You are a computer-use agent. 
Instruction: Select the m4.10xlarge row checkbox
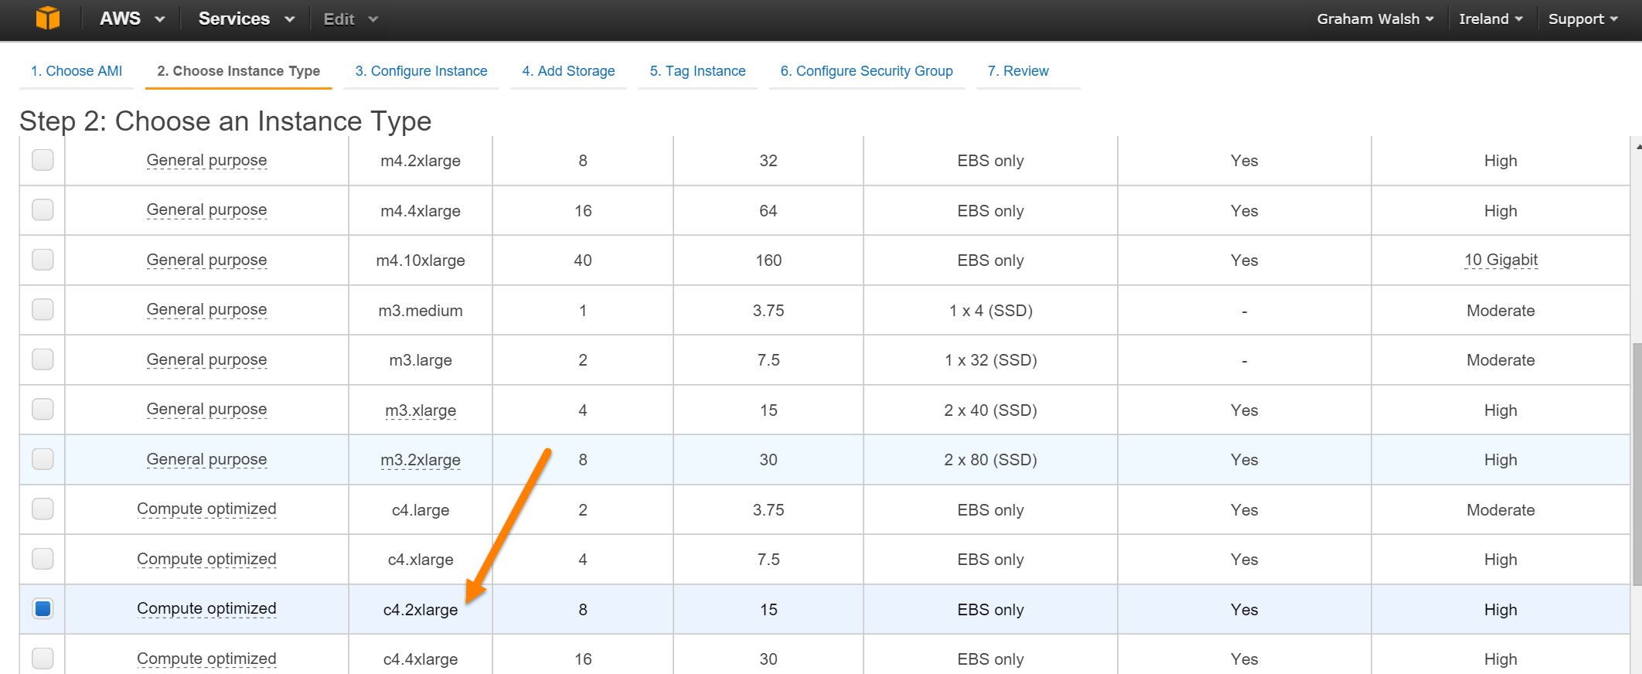pyautogui.click(x=43, y=260)
